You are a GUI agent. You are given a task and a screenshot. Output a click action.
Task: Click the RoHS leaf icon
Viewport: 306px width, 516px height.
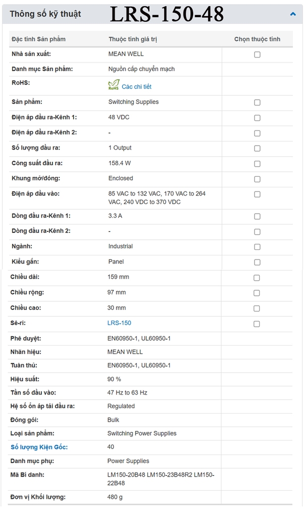pyautogui.click(x=113, y=86)
